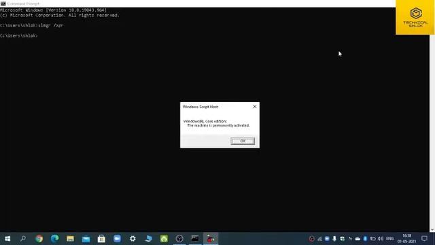
Task: Open the volume speaker tray icon
Action: [381, 239]
